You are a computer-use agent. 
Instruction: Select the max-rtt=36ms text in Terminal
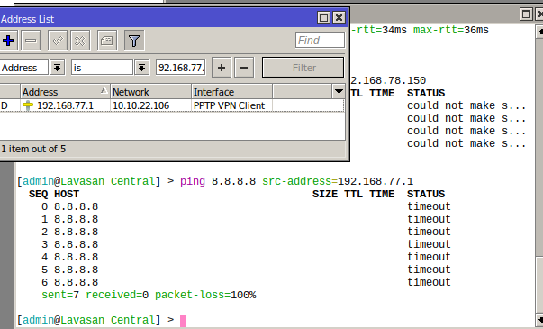451,30
